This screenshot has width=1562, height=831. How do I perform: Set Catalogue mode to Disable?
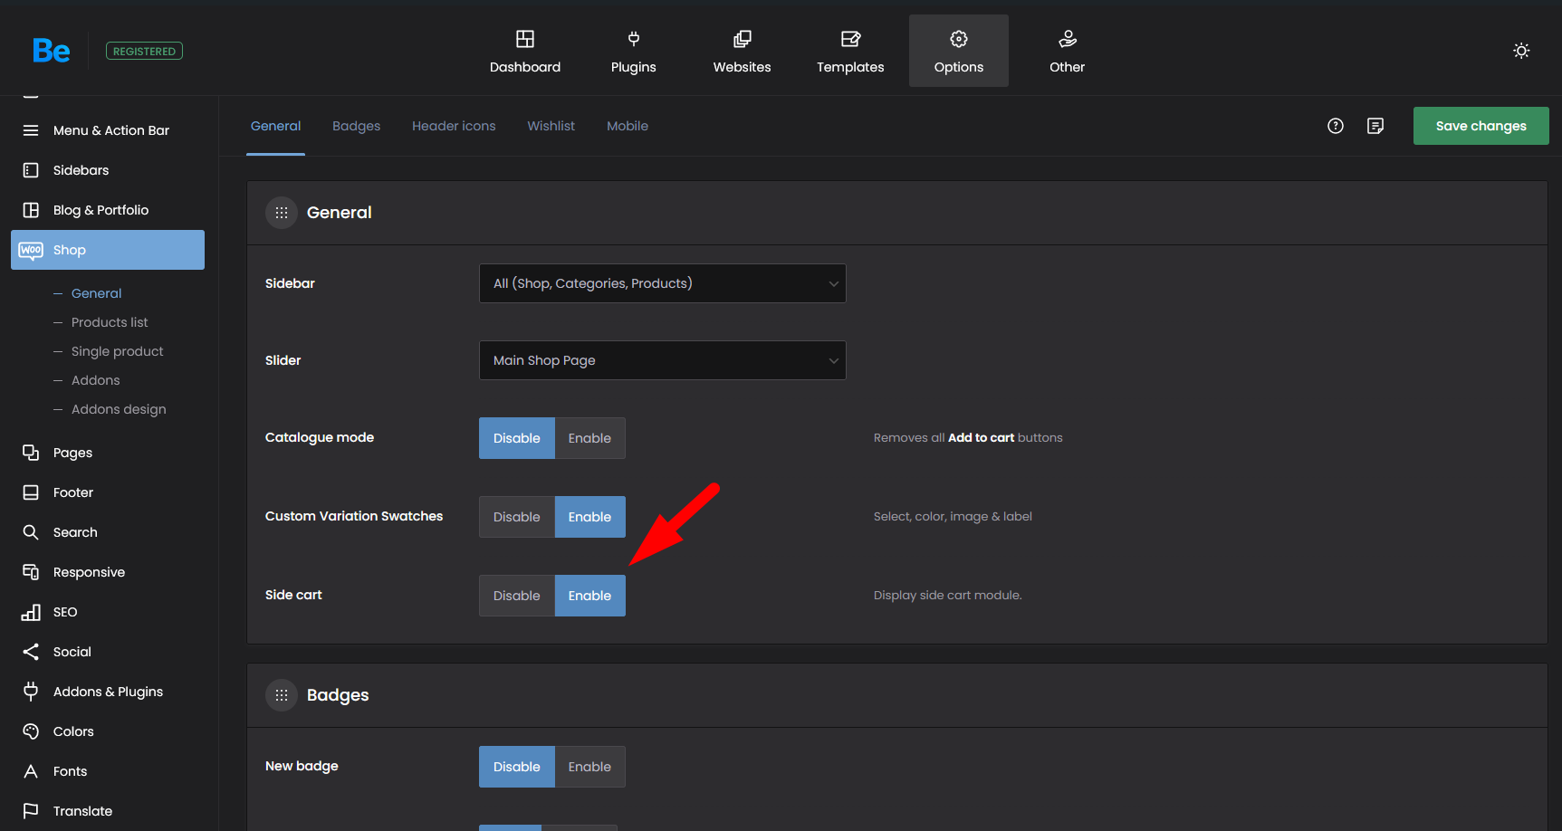[517, 438]
